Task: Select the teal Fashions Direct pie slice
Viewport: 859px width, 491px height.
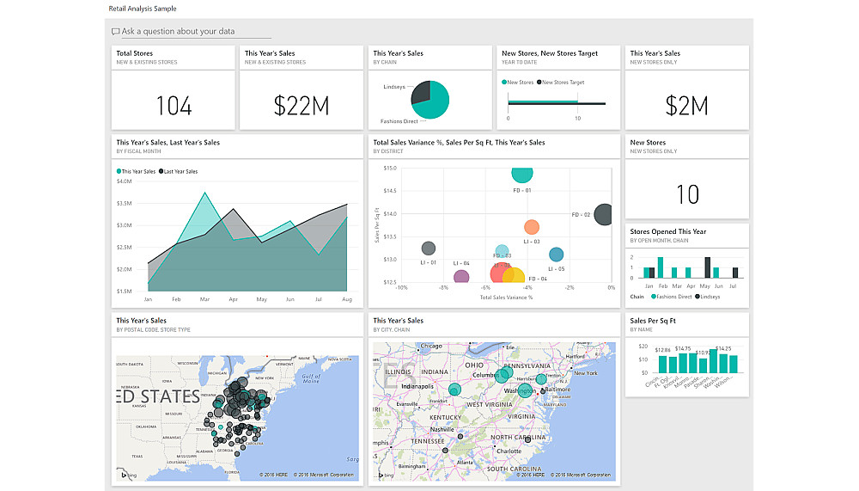Action: tap(436, 102)
